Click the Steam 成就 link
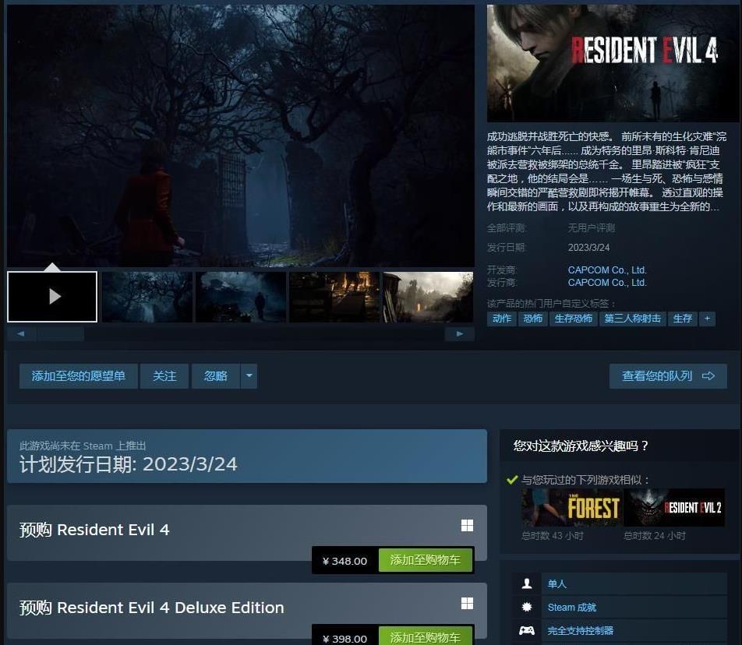Image resolution: width=742 pixels, height=645 pixels. tap(571, 607)
